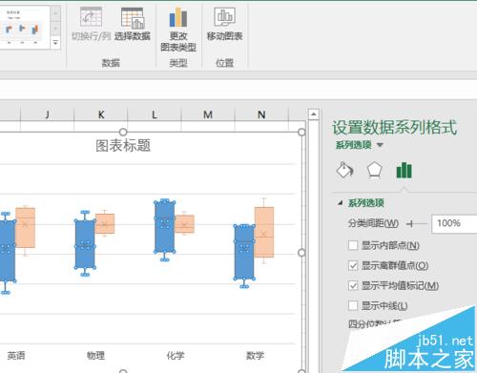The width and height of the screenshot is (477, 373).
Task: Select column header J
Action: coord(48,114)
